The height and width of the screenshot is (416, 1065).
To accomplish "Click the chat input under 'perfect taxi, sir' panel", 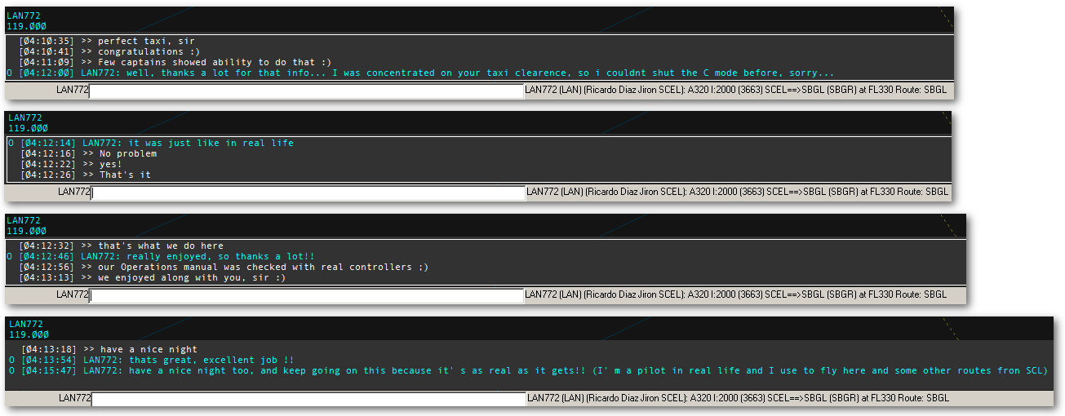I will [x=306, y=91].
